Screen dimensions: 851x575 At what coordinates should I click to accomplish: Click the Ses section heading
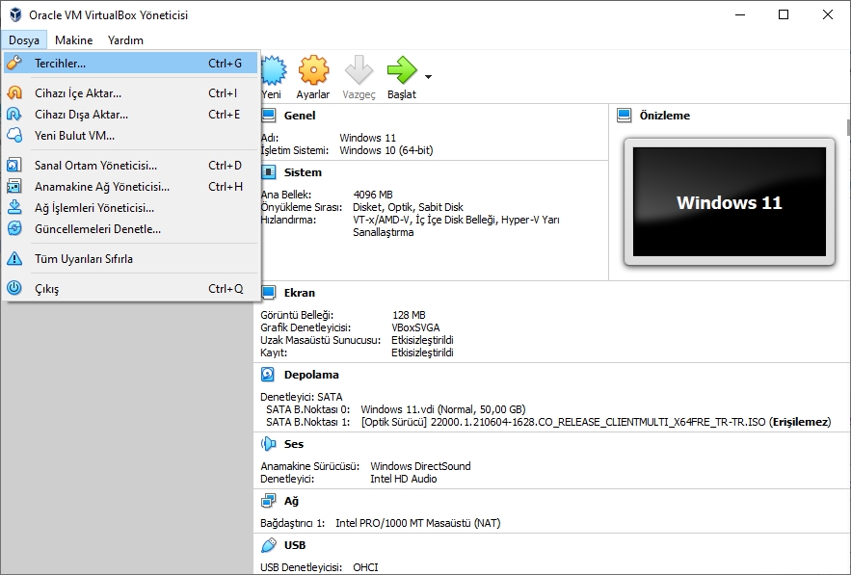pyautogui.click(x=294, y=444)
